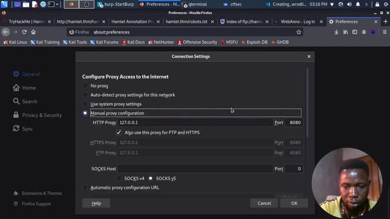Viewport: 390px width, 219px height.
Task: Click the HTTP Proxy Port field
Action: [x=294, y=123]
